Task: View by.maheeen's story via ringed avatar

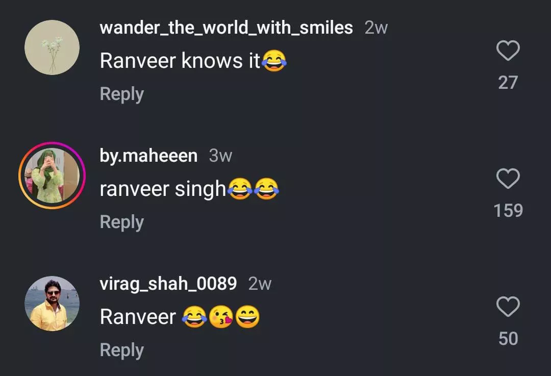Action: coord(52,176)
